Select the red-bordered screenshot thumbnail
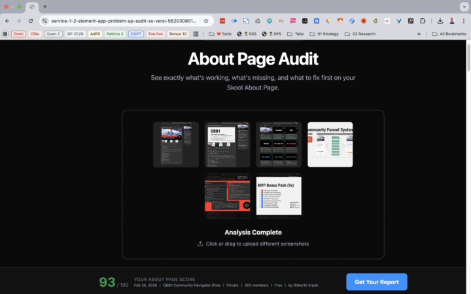This screenshot has width=471, height=294. [228, 196]
